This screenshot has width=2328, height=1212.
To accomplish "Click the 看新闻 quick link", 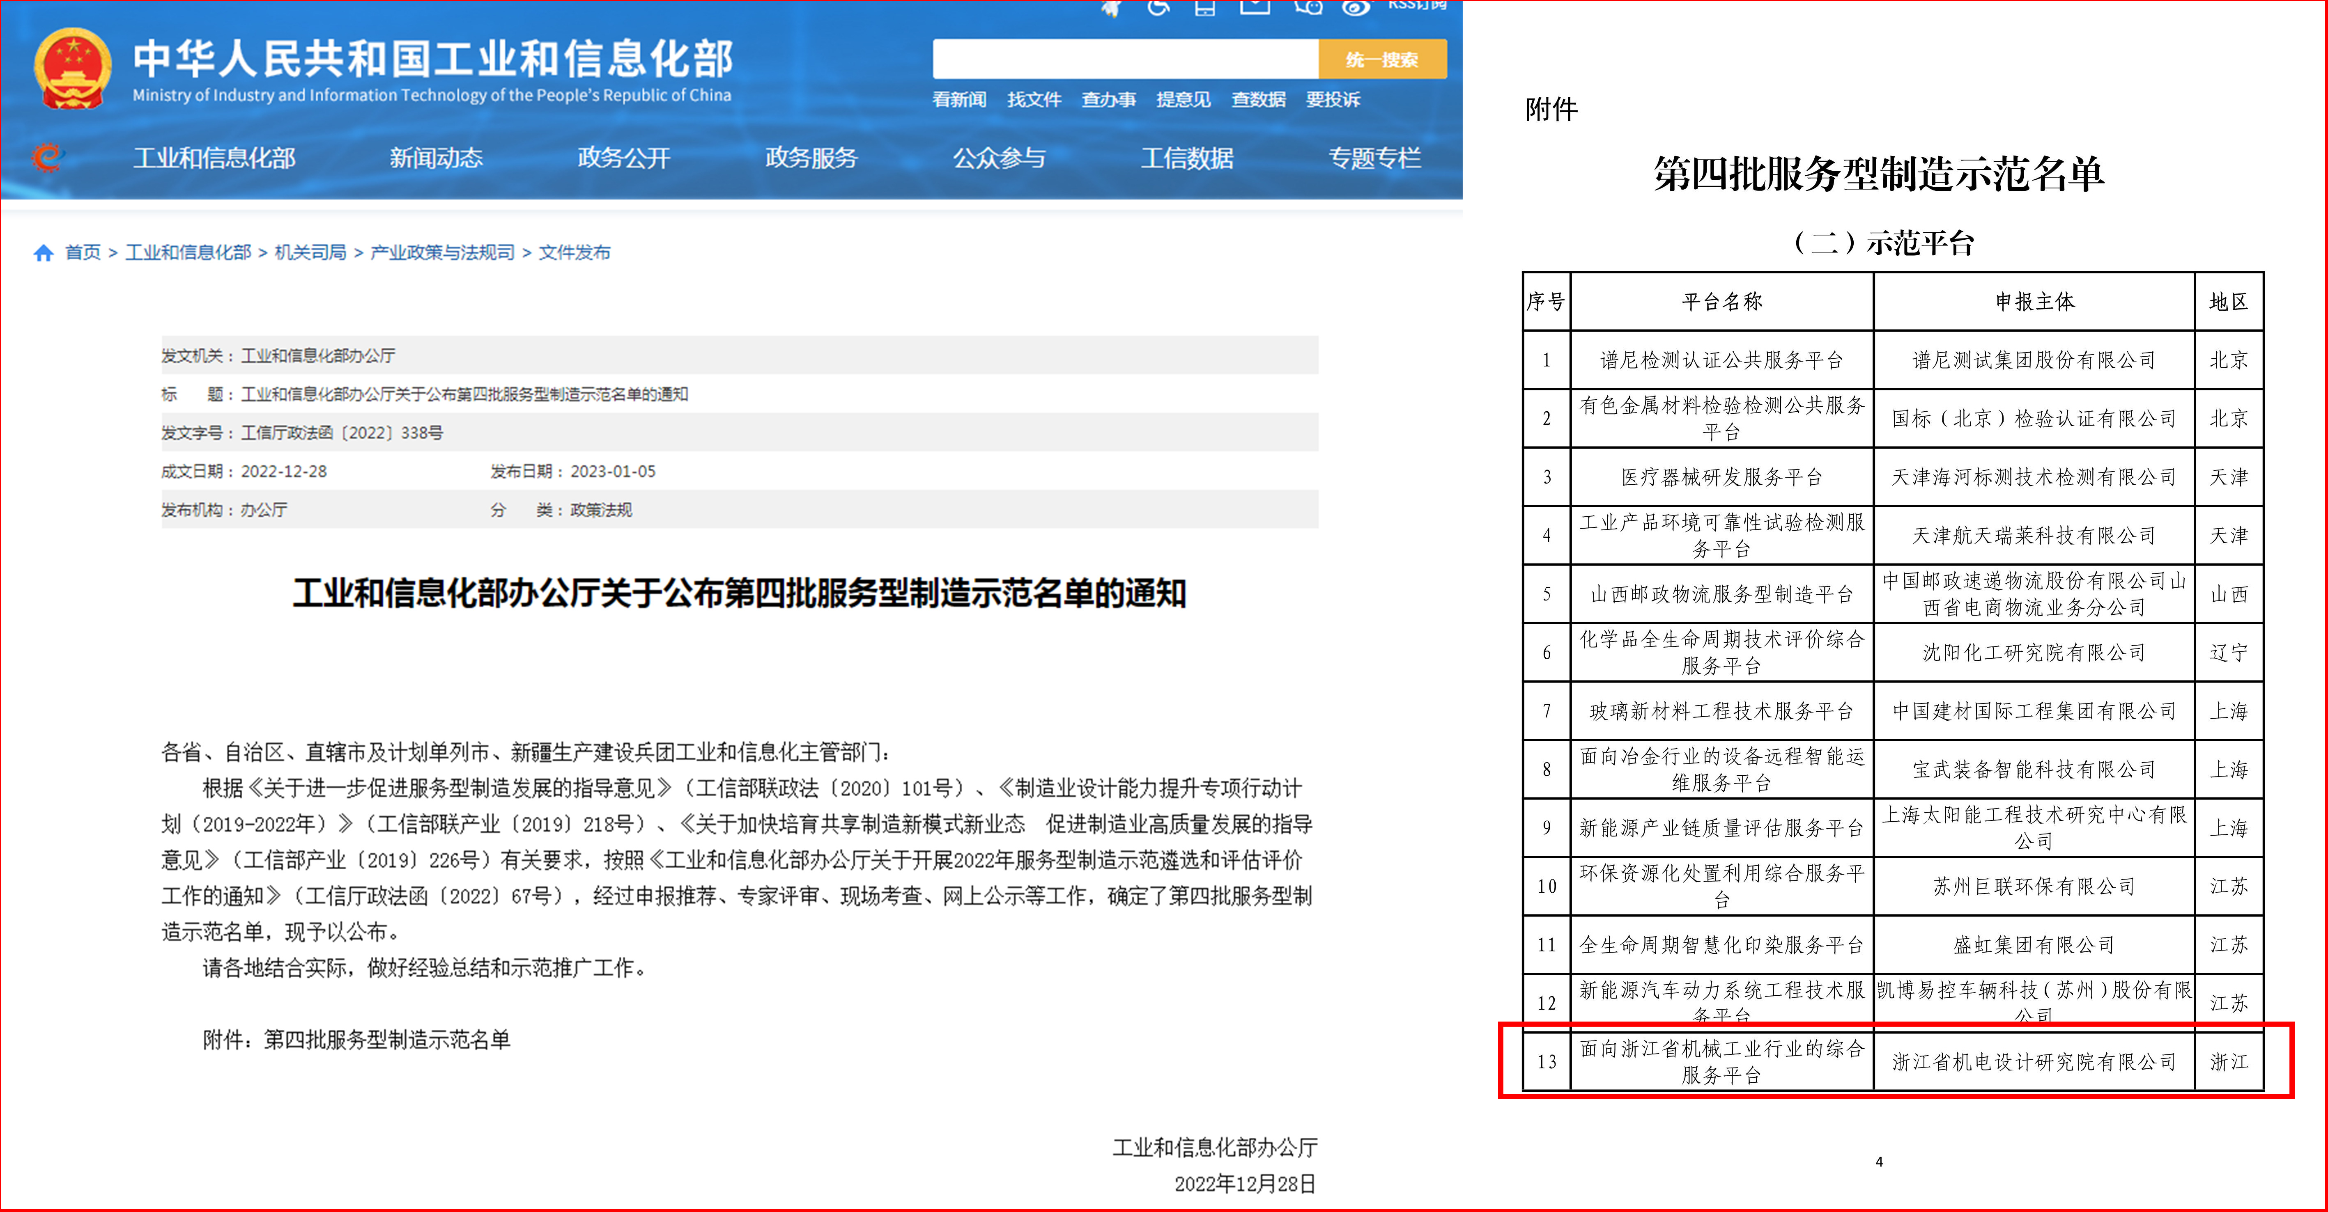I will [960, 99].
